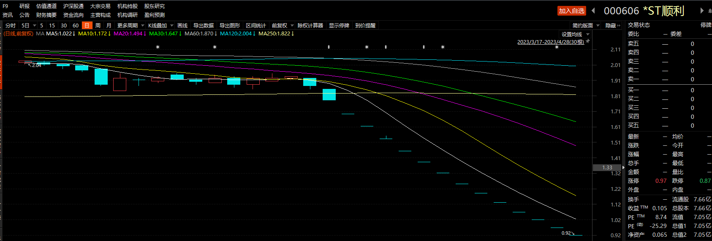Click the 加入自选 button
The height and width of the screenshot is (241, 712).
[x=571, y=11]
